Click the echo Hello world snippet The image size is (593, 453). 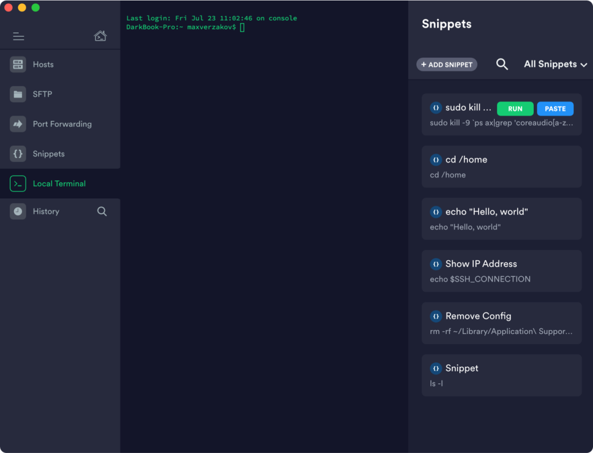point(501,219)
